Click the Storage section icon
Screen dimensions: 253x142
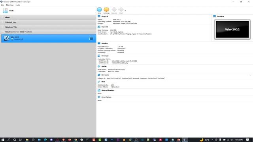coord(99,56)
